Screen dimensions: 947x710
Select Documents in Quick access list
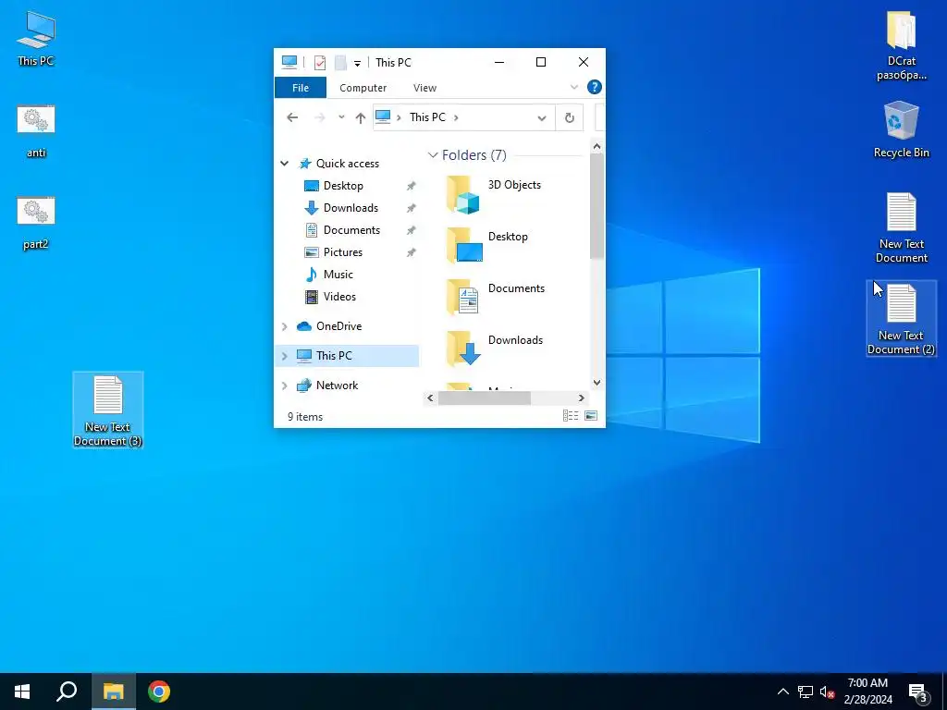[x=351, y=230]
